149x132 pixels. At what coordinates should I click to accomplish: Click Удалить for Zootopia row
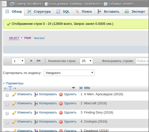70,122
